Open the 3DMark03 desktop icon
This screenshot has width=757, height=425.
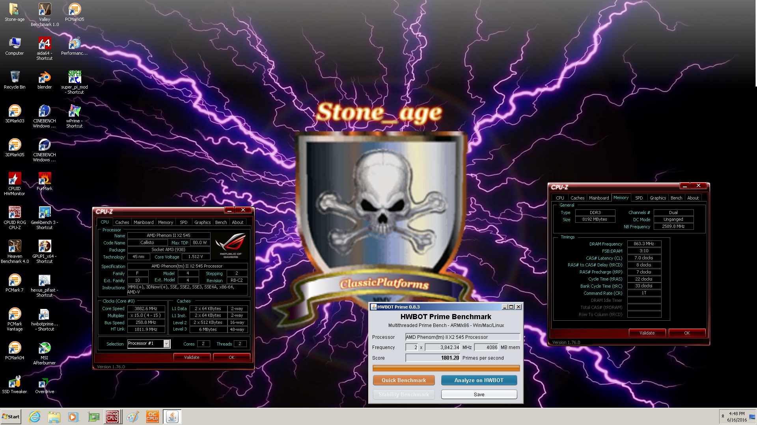[x=15, y=114]
